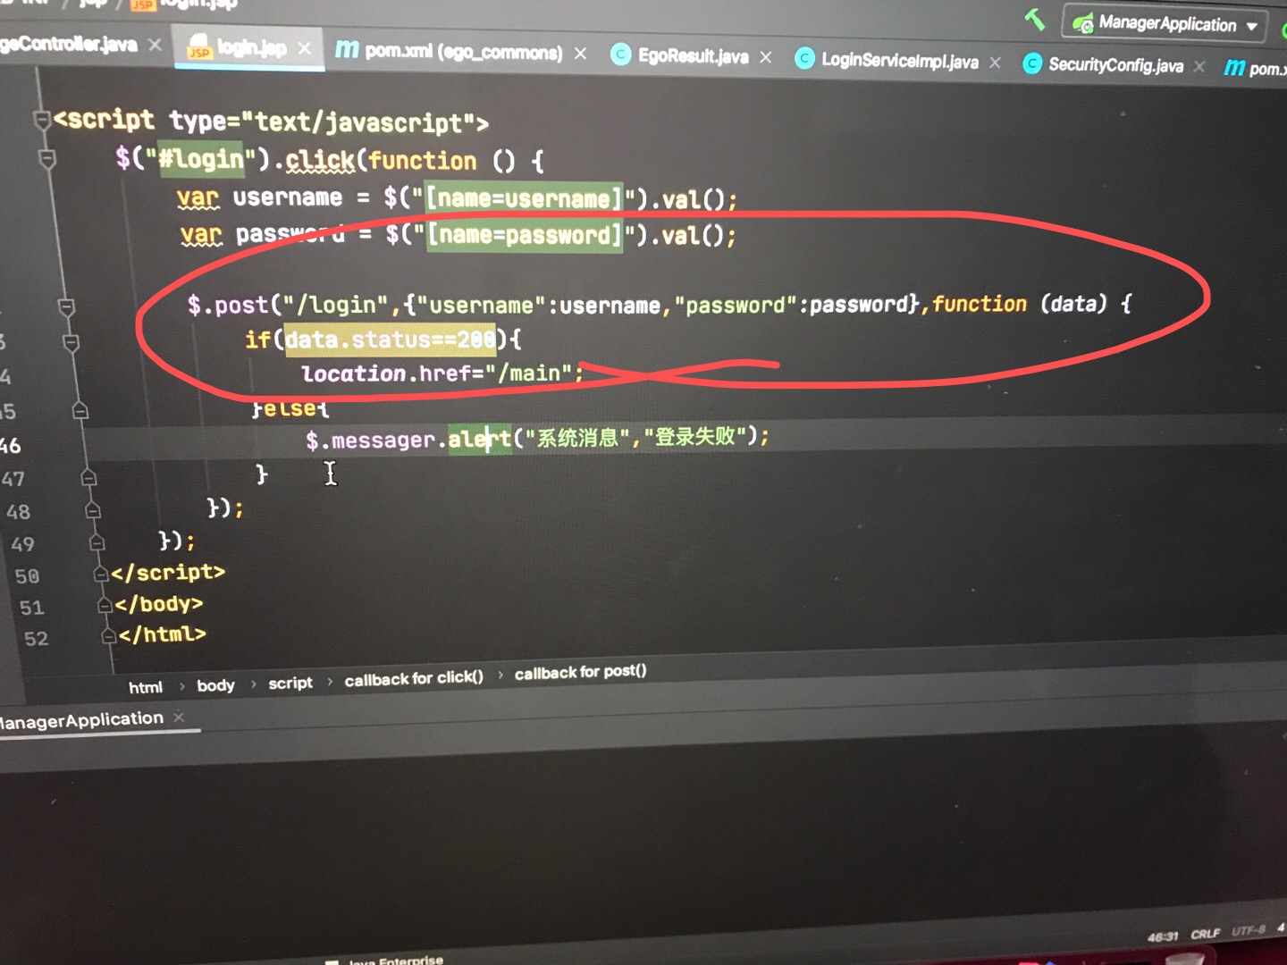Click the fold marker beside closing script tag

[101, 574]
